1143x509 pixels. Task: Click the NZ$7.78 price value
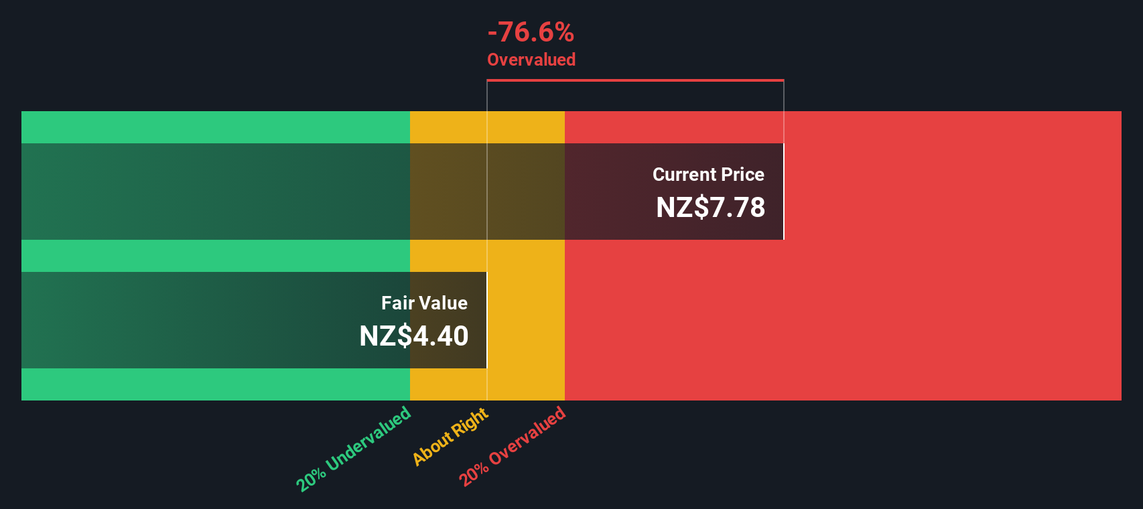(x=710, y=207)
